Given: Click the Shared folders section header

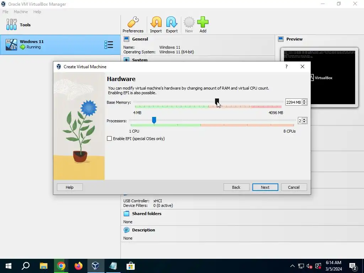Looking at the screenshot, I should 147,214.
